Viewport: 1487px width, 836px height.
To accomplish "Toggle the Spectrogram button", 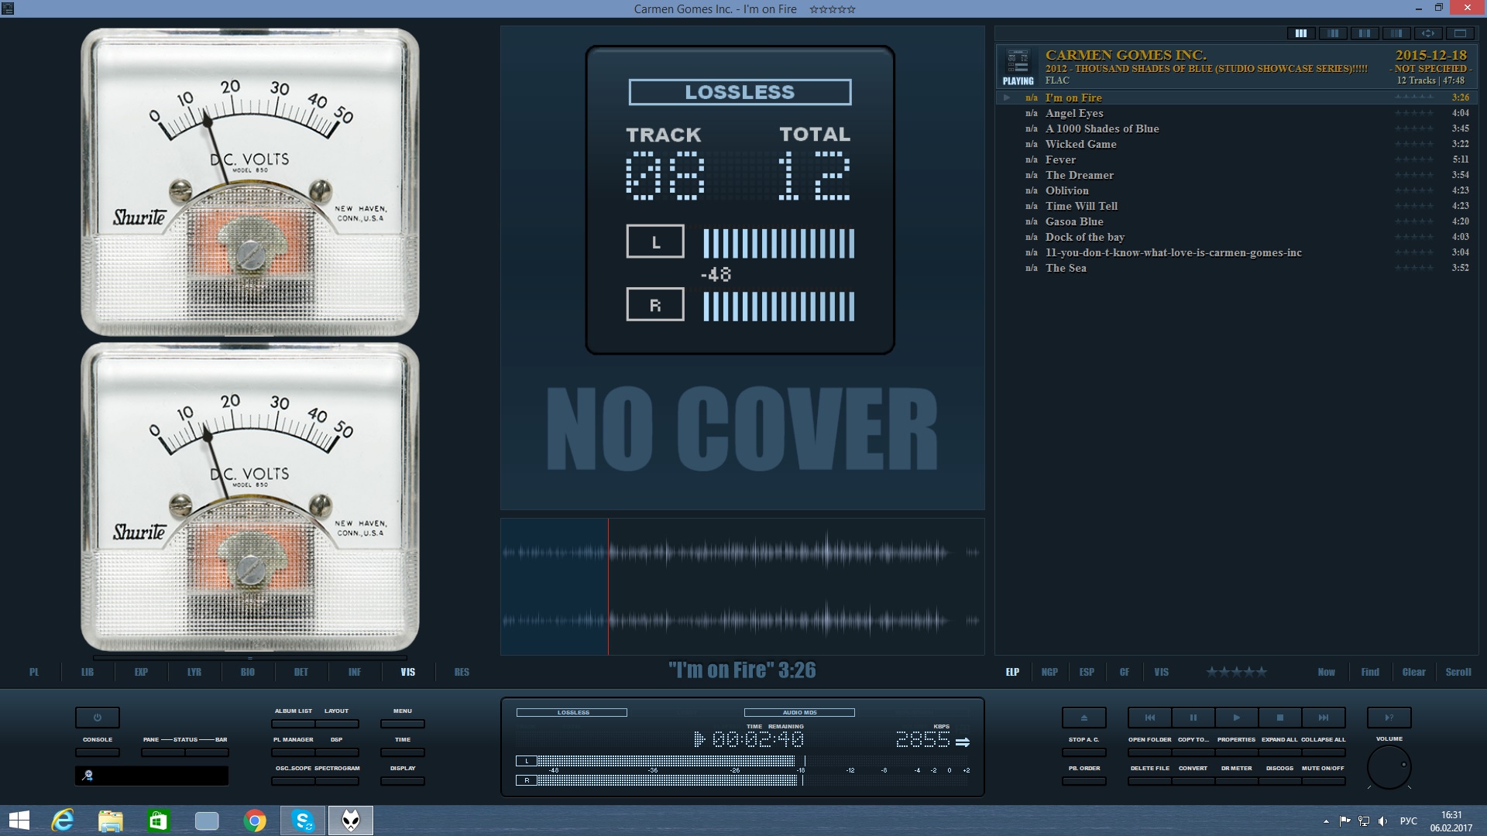I will click(337, 781).
